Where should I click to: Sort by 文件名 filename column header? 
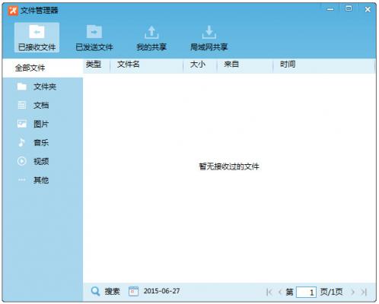pos(129,65)
